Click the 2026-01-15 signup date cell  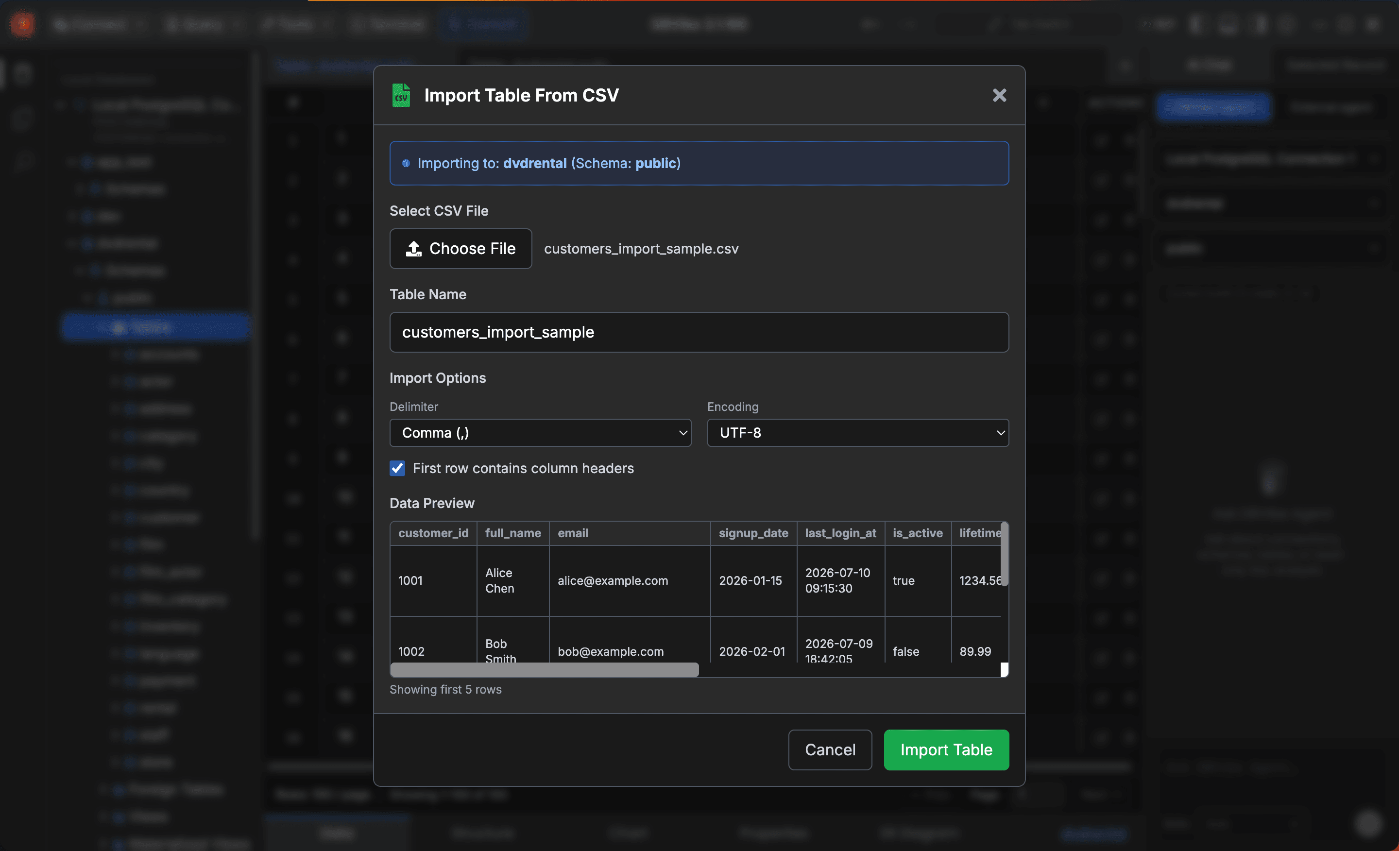point(753,581)
